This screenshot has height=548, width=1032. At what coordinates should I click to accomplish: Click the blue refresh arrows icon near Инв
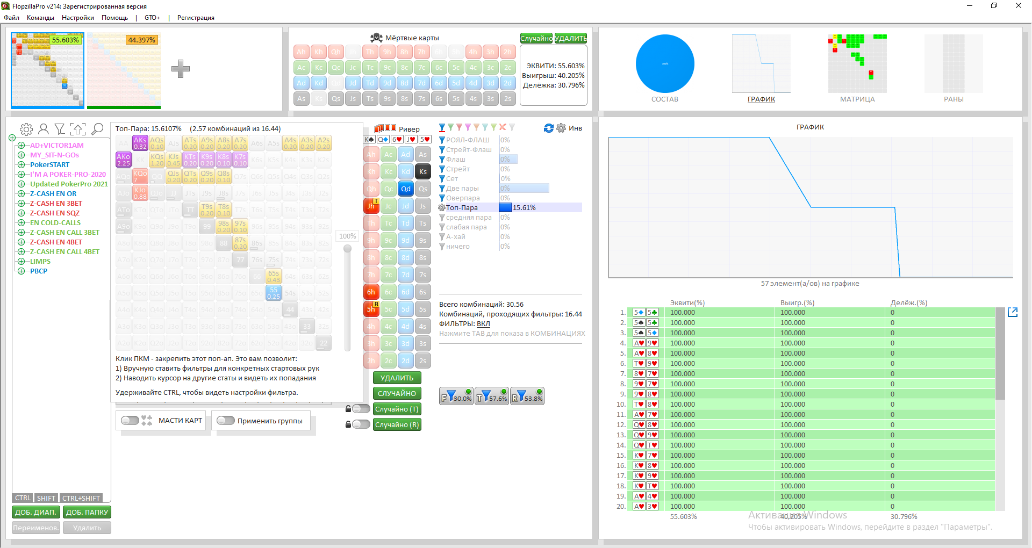coord(548,128)
